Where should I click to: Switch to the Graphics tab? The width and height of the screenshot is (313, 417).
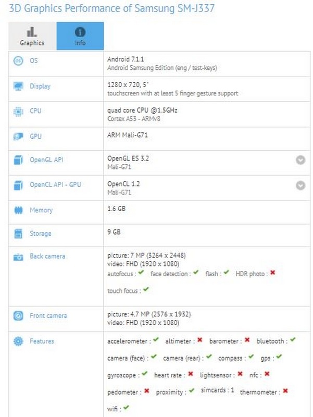(x=33, y=35)
